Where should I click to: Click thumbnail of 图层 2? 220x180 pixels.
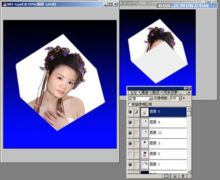coord(145,154)
